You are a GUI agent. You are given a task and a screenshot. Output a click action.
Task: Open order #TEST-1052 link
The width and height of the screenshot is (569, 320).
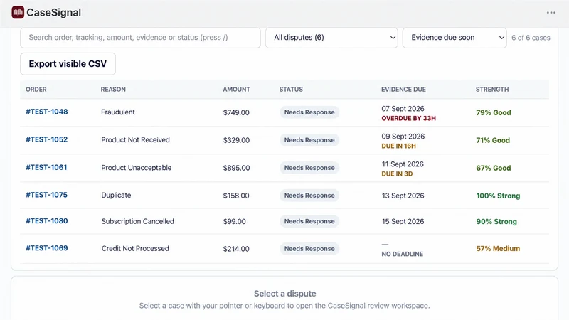pyautogui.click(x=47, y=139)
